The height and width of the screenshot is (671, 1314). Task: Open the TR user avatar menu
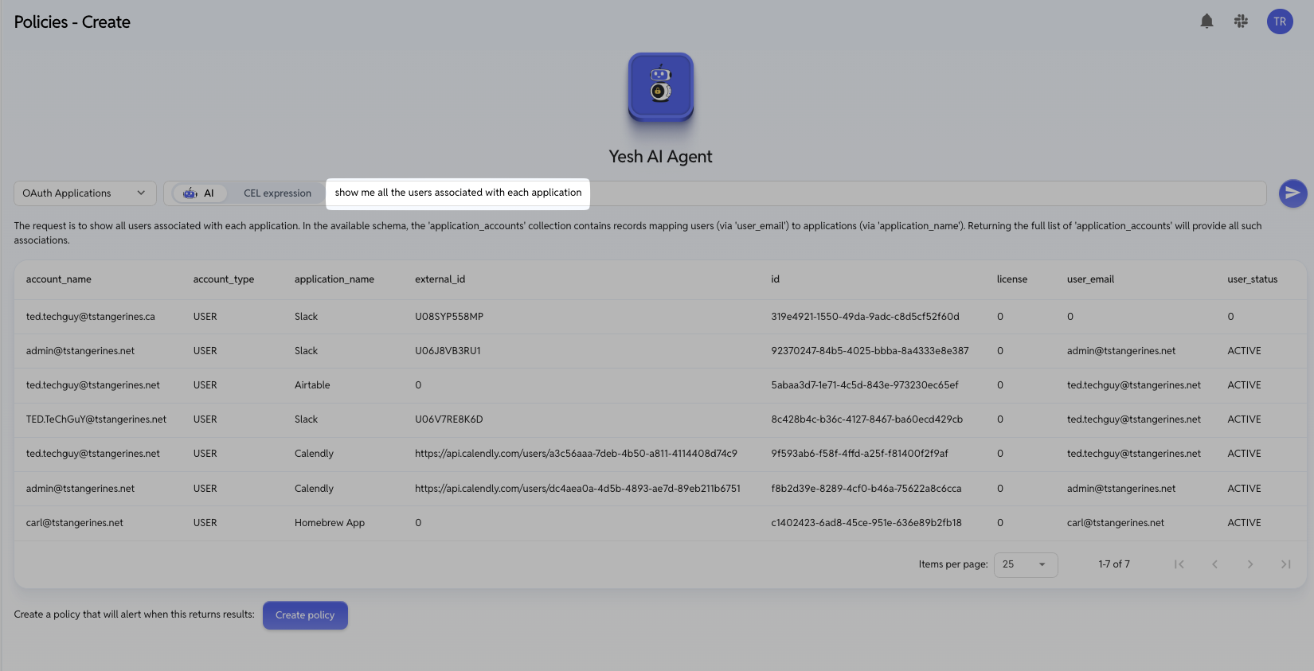[1280, 21]
